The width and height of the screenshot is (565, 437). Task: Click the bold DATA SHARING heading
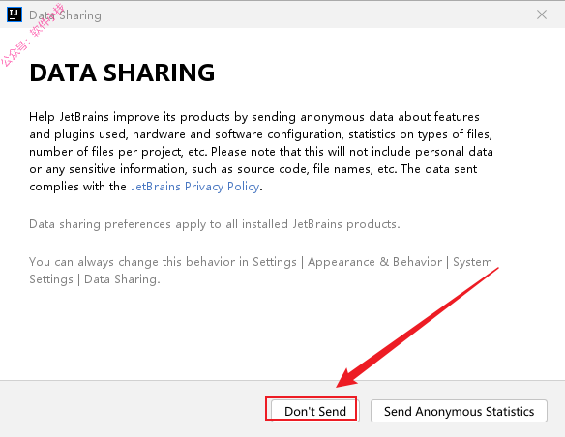pyautogui.click(x=122, y=73)
